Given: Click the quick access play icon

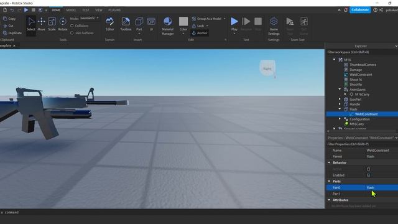Looking at the screenshot, I should point(26,10).
